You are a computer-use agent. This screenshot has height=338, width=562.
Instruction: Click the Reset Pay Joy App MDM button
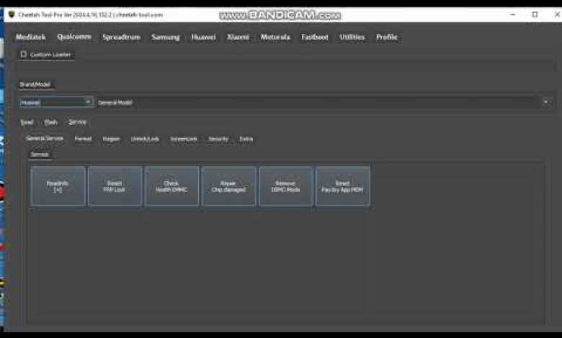point(342,187)
